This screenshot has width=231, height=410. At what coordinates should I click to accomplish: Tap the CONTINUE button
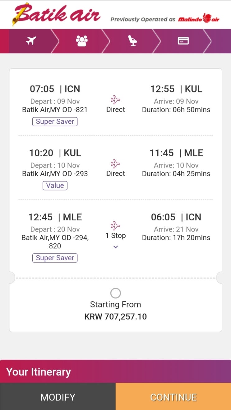click(x=173, y=397)
